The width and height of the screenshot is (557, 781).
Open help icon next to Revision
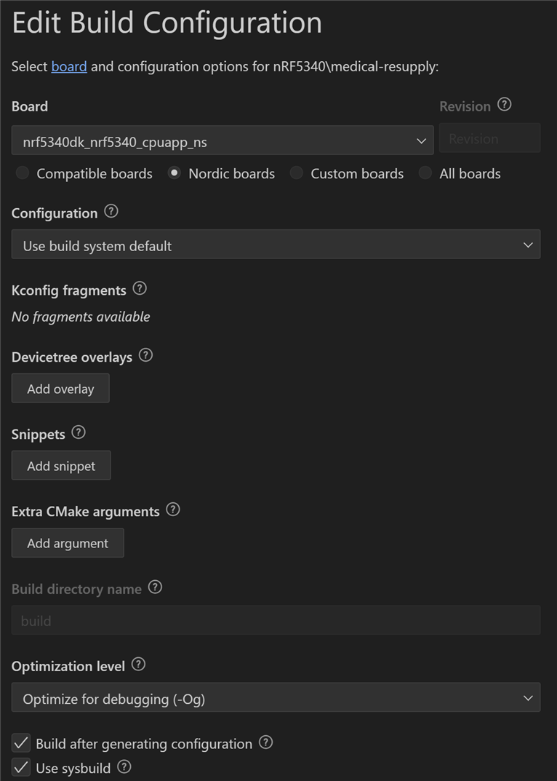pyautogui.click(x=504, y=105)
